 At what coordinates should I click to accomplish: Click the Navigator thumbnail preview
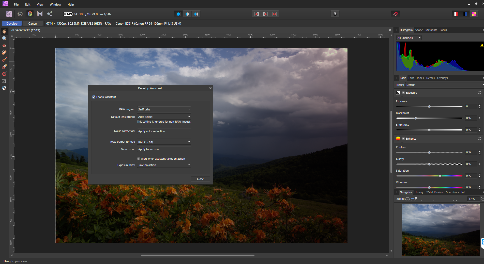click(x=441, y=230)
